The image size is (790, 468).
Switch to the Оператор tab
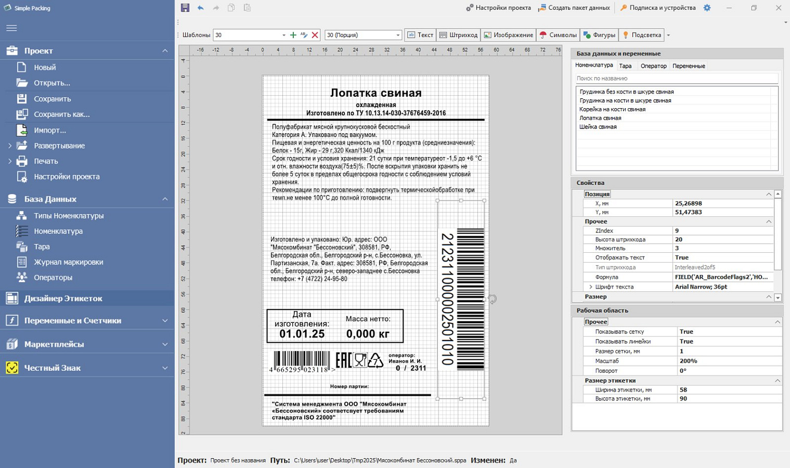pos(654,66)
